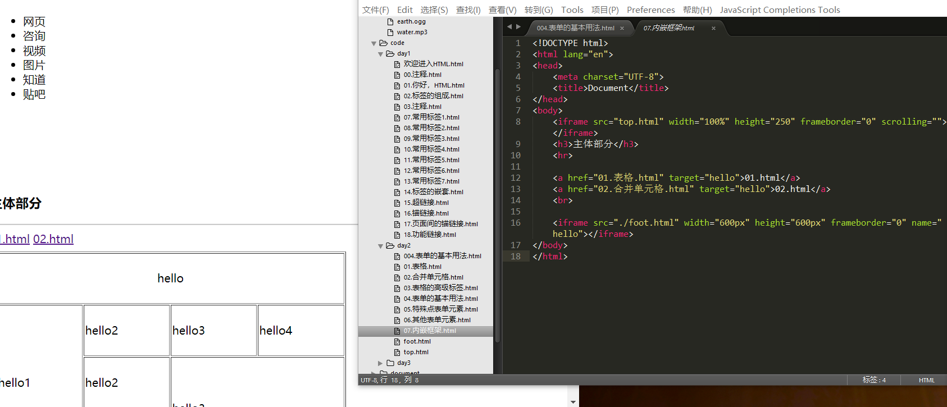
Task: Click file icon of top.html
Action: (x=397, y=353)
